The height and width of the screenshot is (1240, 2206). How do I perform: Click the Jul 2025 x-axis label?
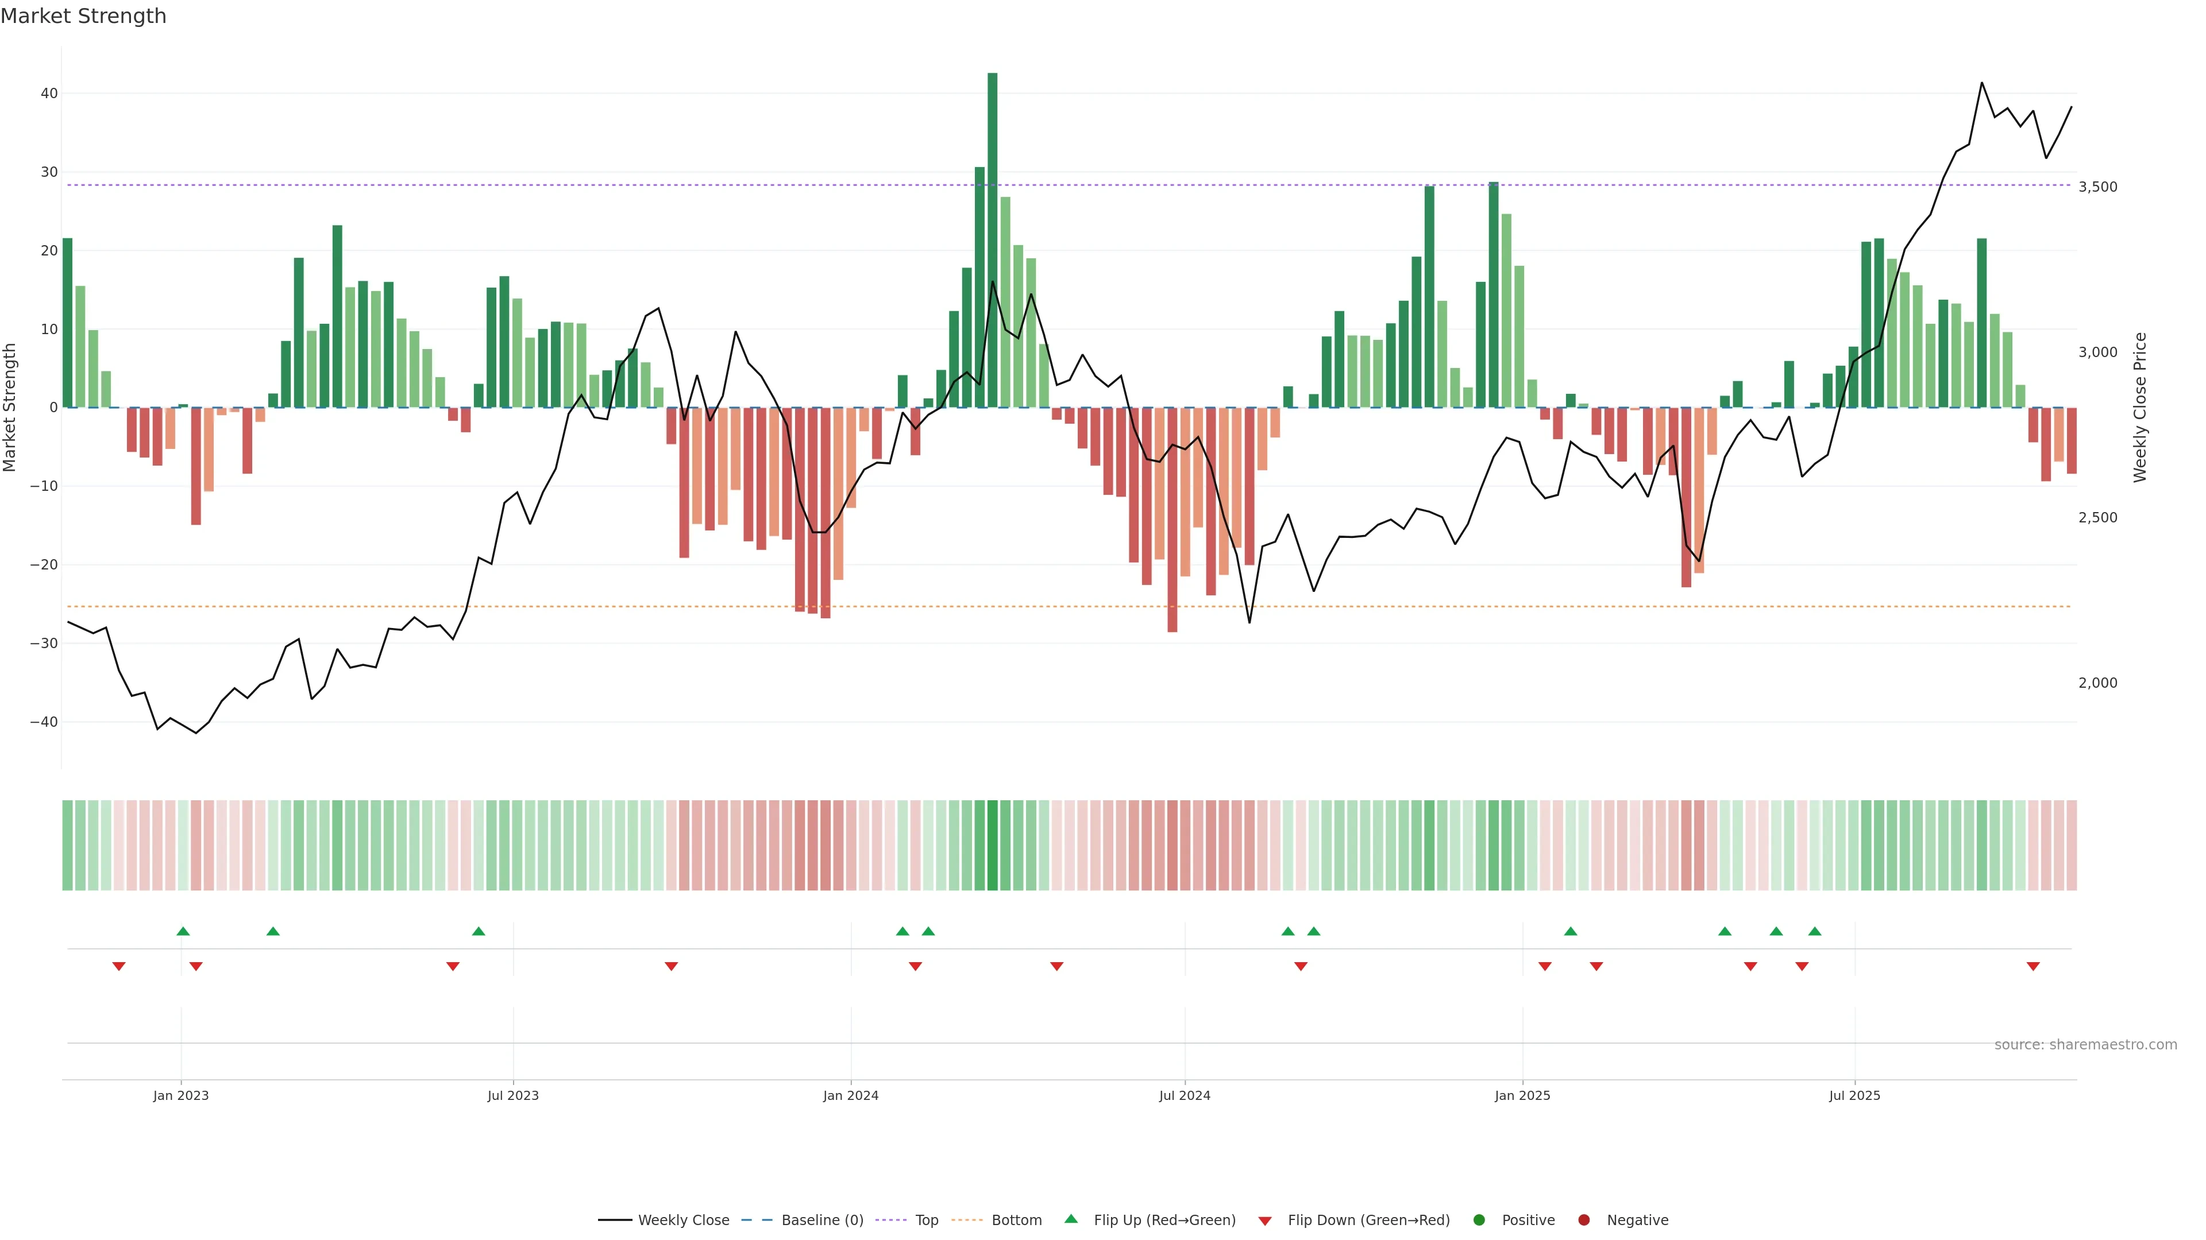pos(1854,1095)
